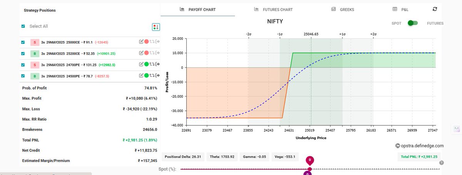Uncheck the 25000CE position checkbox
The image size is (462, 175).
(x=23, y=42)
